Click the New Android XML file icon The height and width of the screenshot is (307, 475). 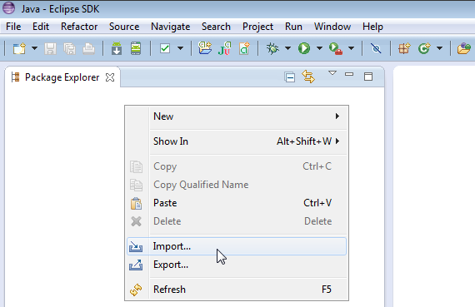tap(244, 48)
